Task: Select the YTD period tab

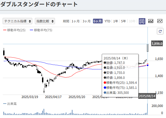Action: click(x=107, y=21)
